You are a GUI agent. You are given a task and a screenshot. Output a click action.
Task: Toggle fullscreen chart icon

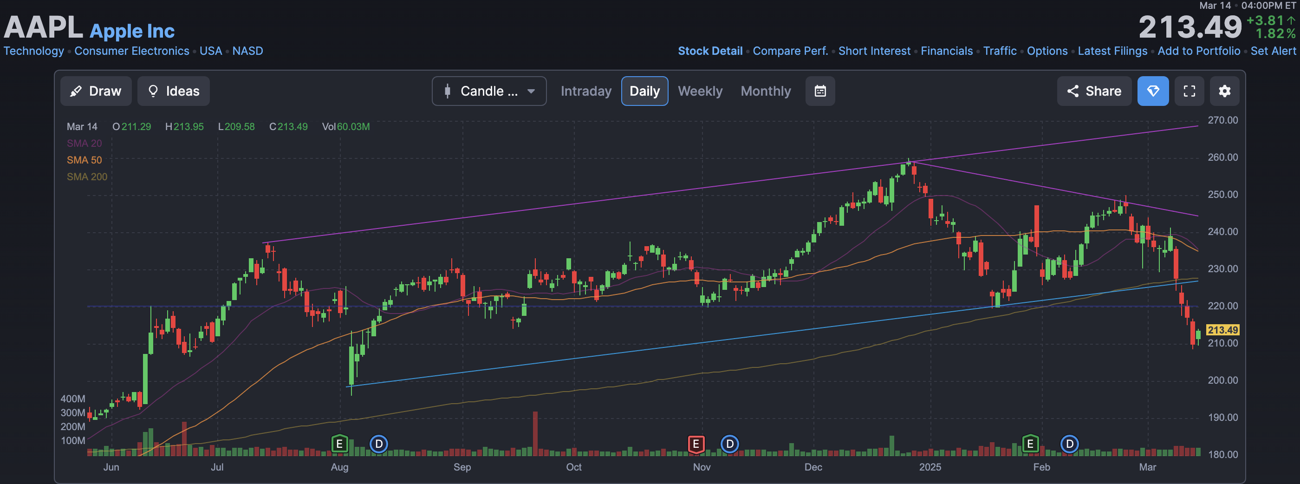[x=1189, y=91]
